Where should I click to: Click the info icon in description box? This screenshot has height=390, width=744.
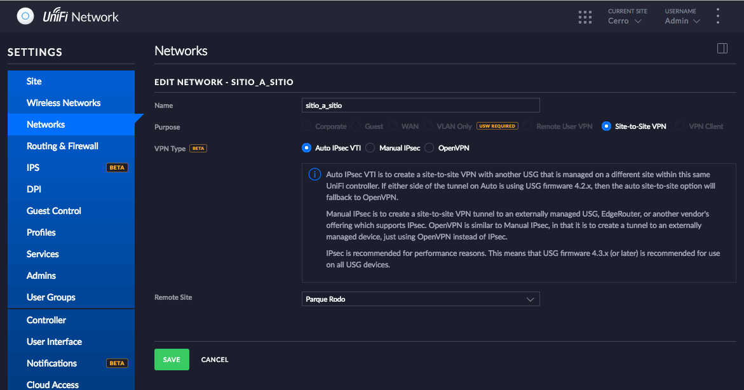[x=315, y=175]
